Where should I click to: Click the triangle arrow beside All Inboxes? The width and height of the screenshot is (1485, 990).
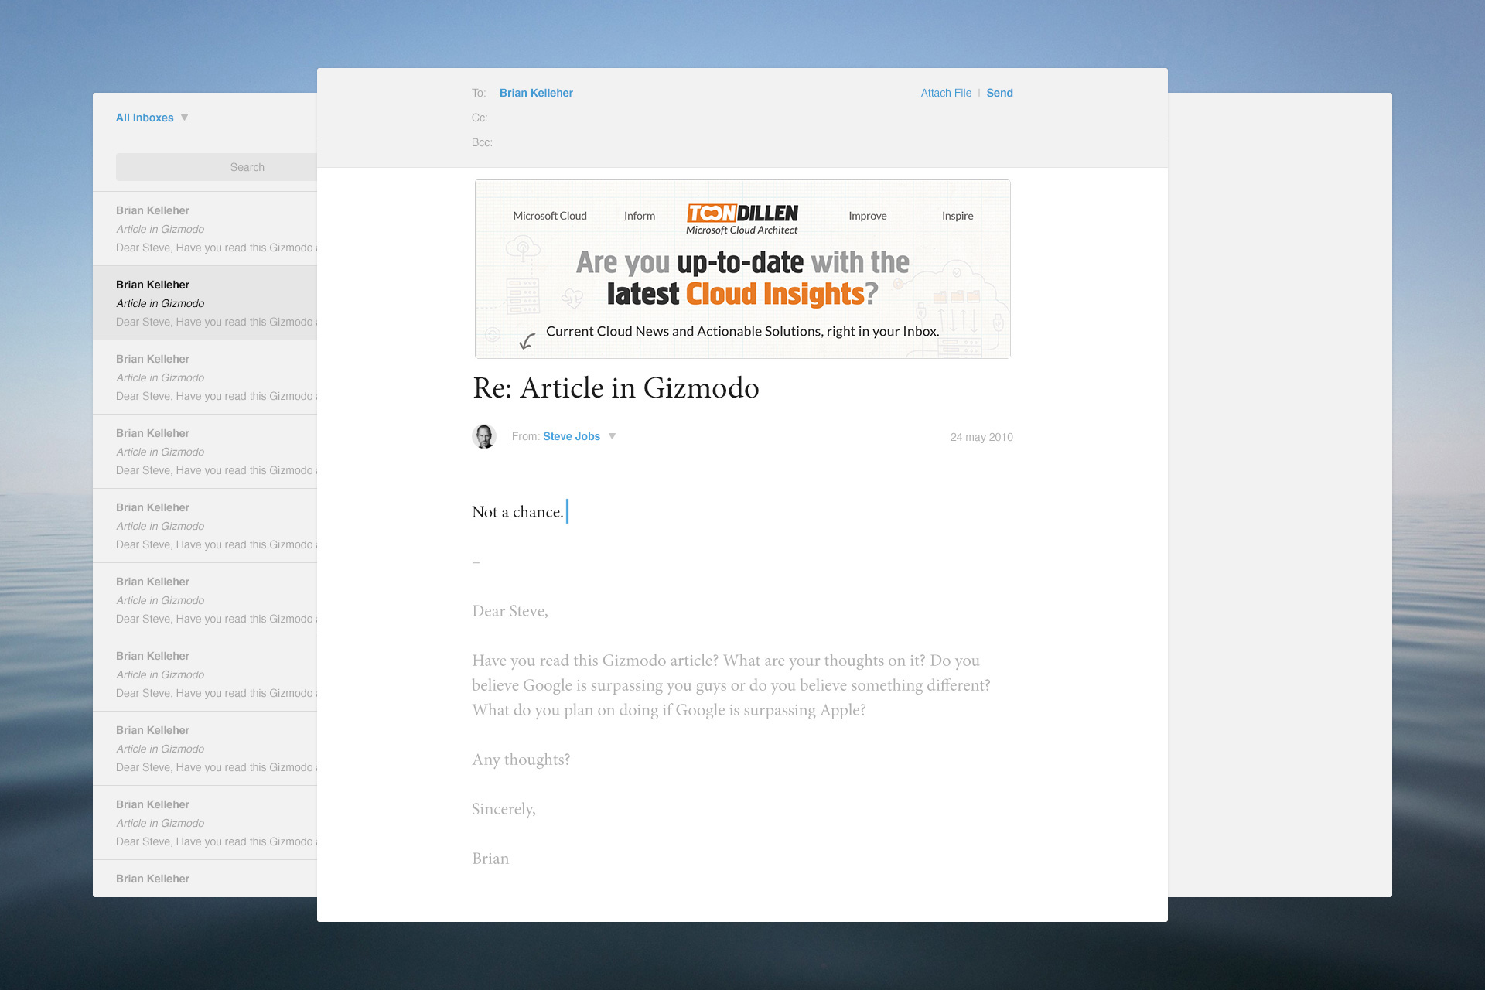184,118
